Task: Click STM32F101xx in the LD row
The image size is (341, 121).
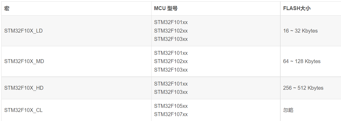Action: click(x=171, y=22)
